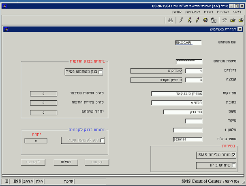Click the כתובת address input field
This screenshot has height=186, width=246.
(x=177, y=103)
